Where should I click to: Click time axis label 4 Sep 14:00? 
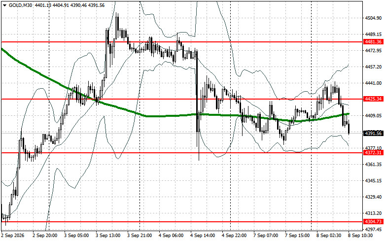(203, 236)
